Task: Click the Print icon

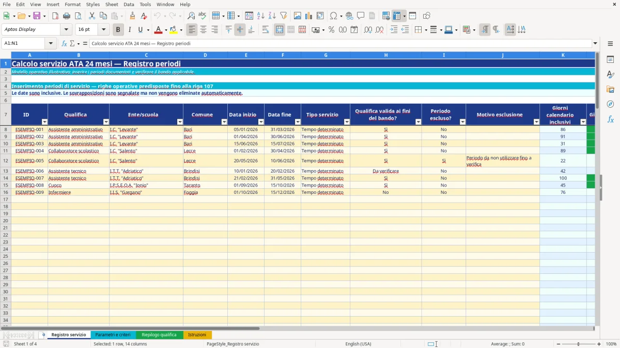Action: (67, 16)
